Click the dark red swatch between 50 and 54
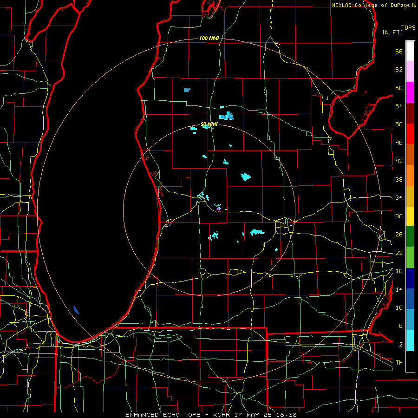This screenshot has height=418, width=418. (x=410, y=113)
